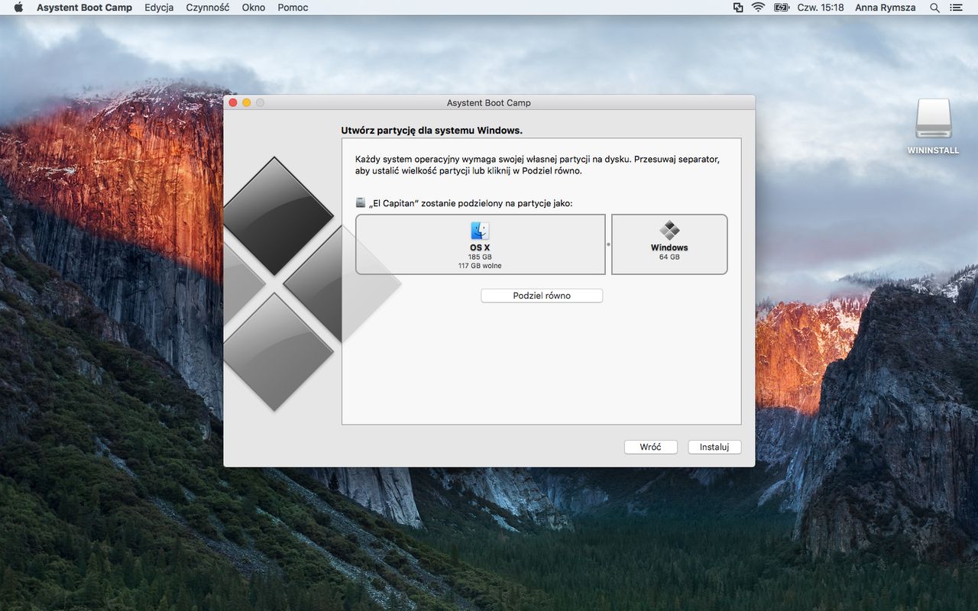Click the "OS X" partition label

480,247
